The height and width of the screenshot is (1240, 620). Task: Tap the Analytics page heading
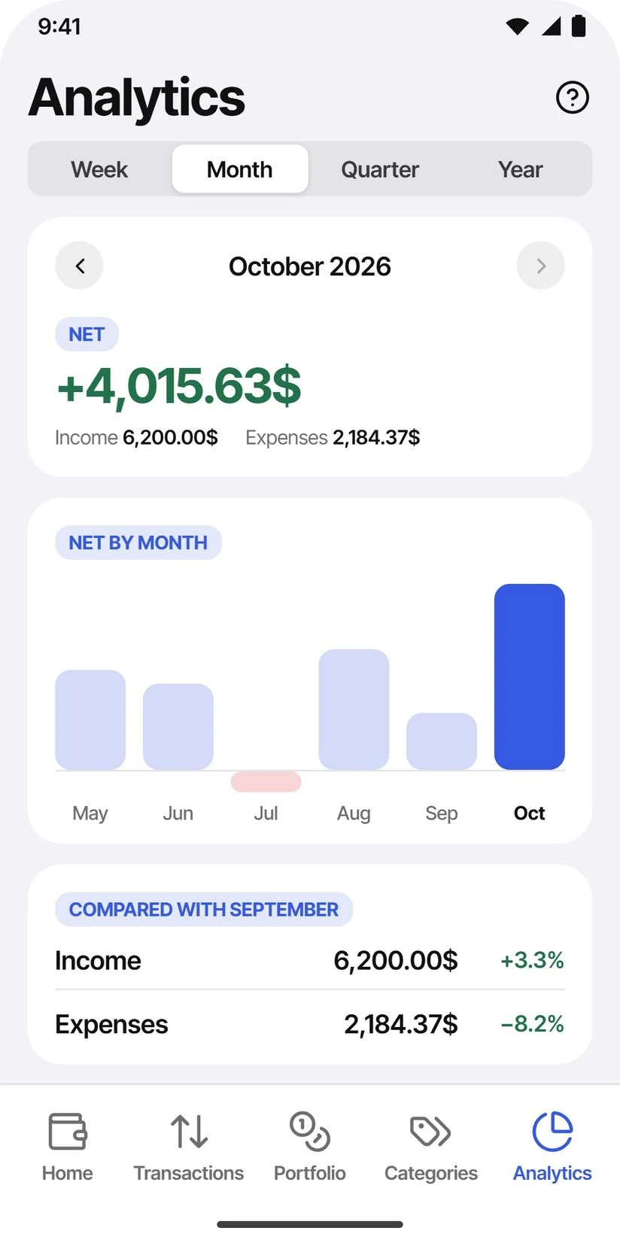tap(137, 98)
